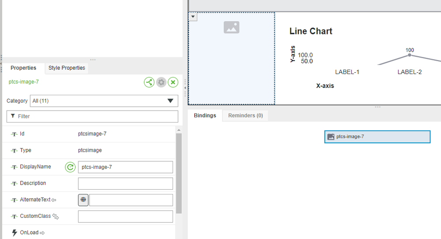441x239 pixels.
Task: Click the DisplayName refresh reset icon
Action: click(x=70, y=167)
